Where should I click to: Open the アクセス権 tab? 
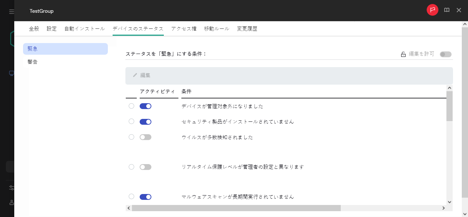tap(184, 28)
